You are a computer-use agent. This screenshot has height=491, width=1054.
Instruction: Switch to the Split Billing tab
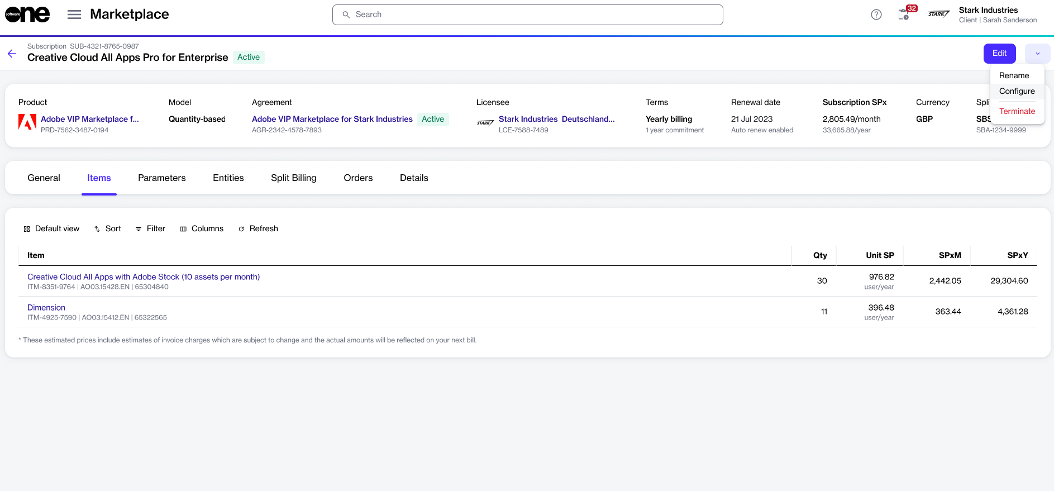click(293, 178)
